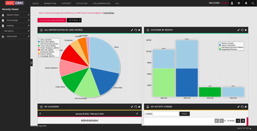
Task: Refresh the My Calendar dashlet
Action: click(136, 107)
